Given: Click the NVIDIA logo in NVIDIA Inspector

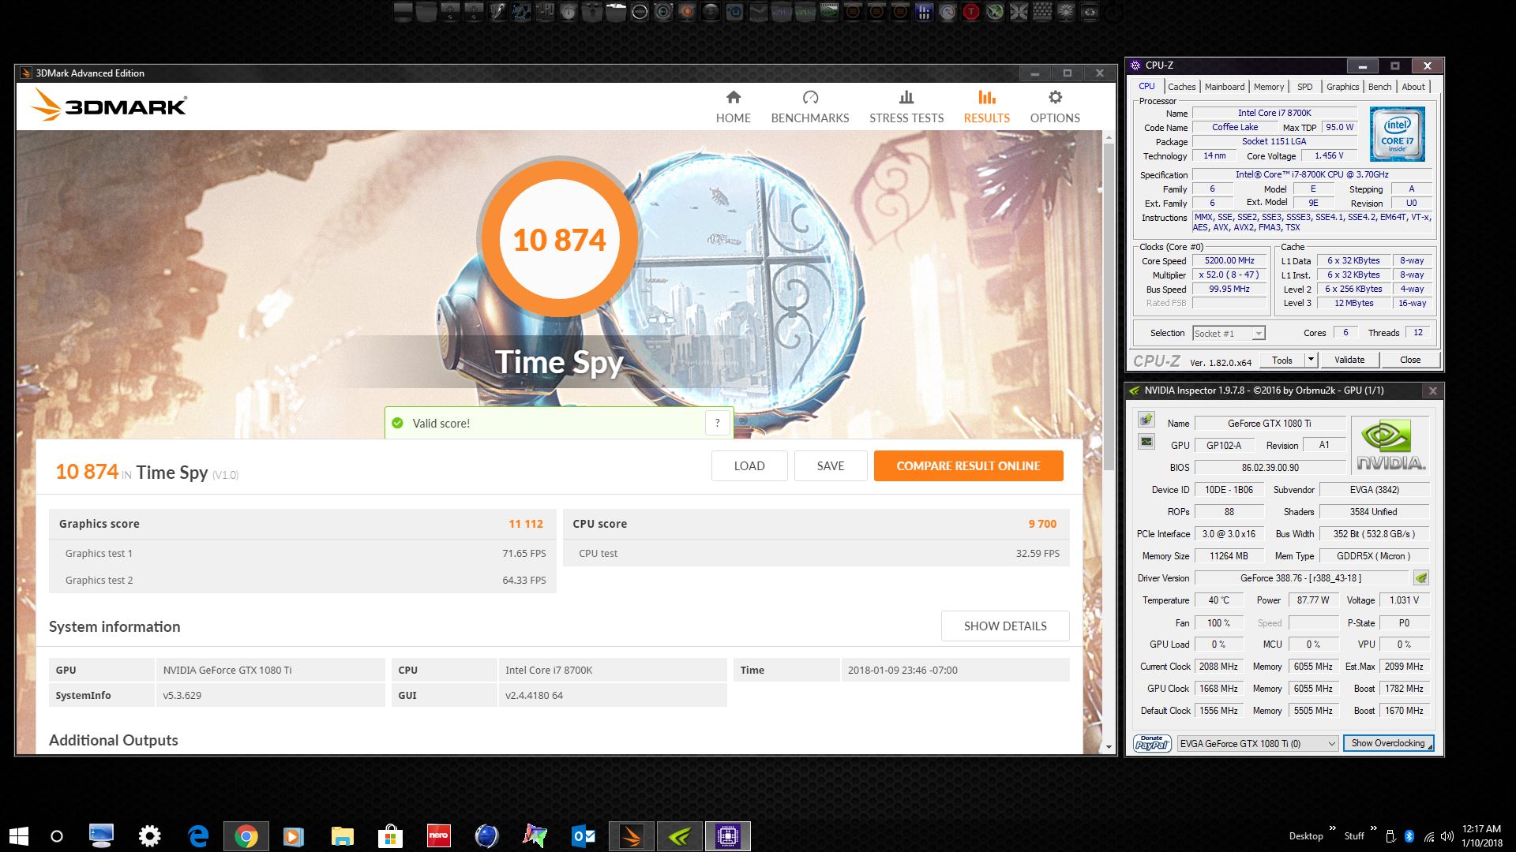Looking at the screenshot, I should click(x=1390, y=445).
